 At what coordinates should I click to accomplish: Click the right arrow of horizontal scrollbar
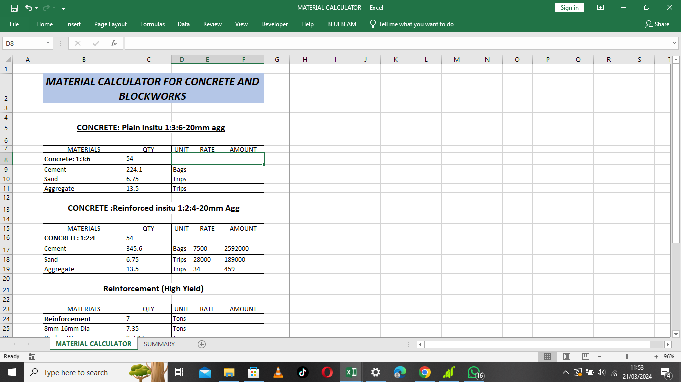[x=668, y=344]
